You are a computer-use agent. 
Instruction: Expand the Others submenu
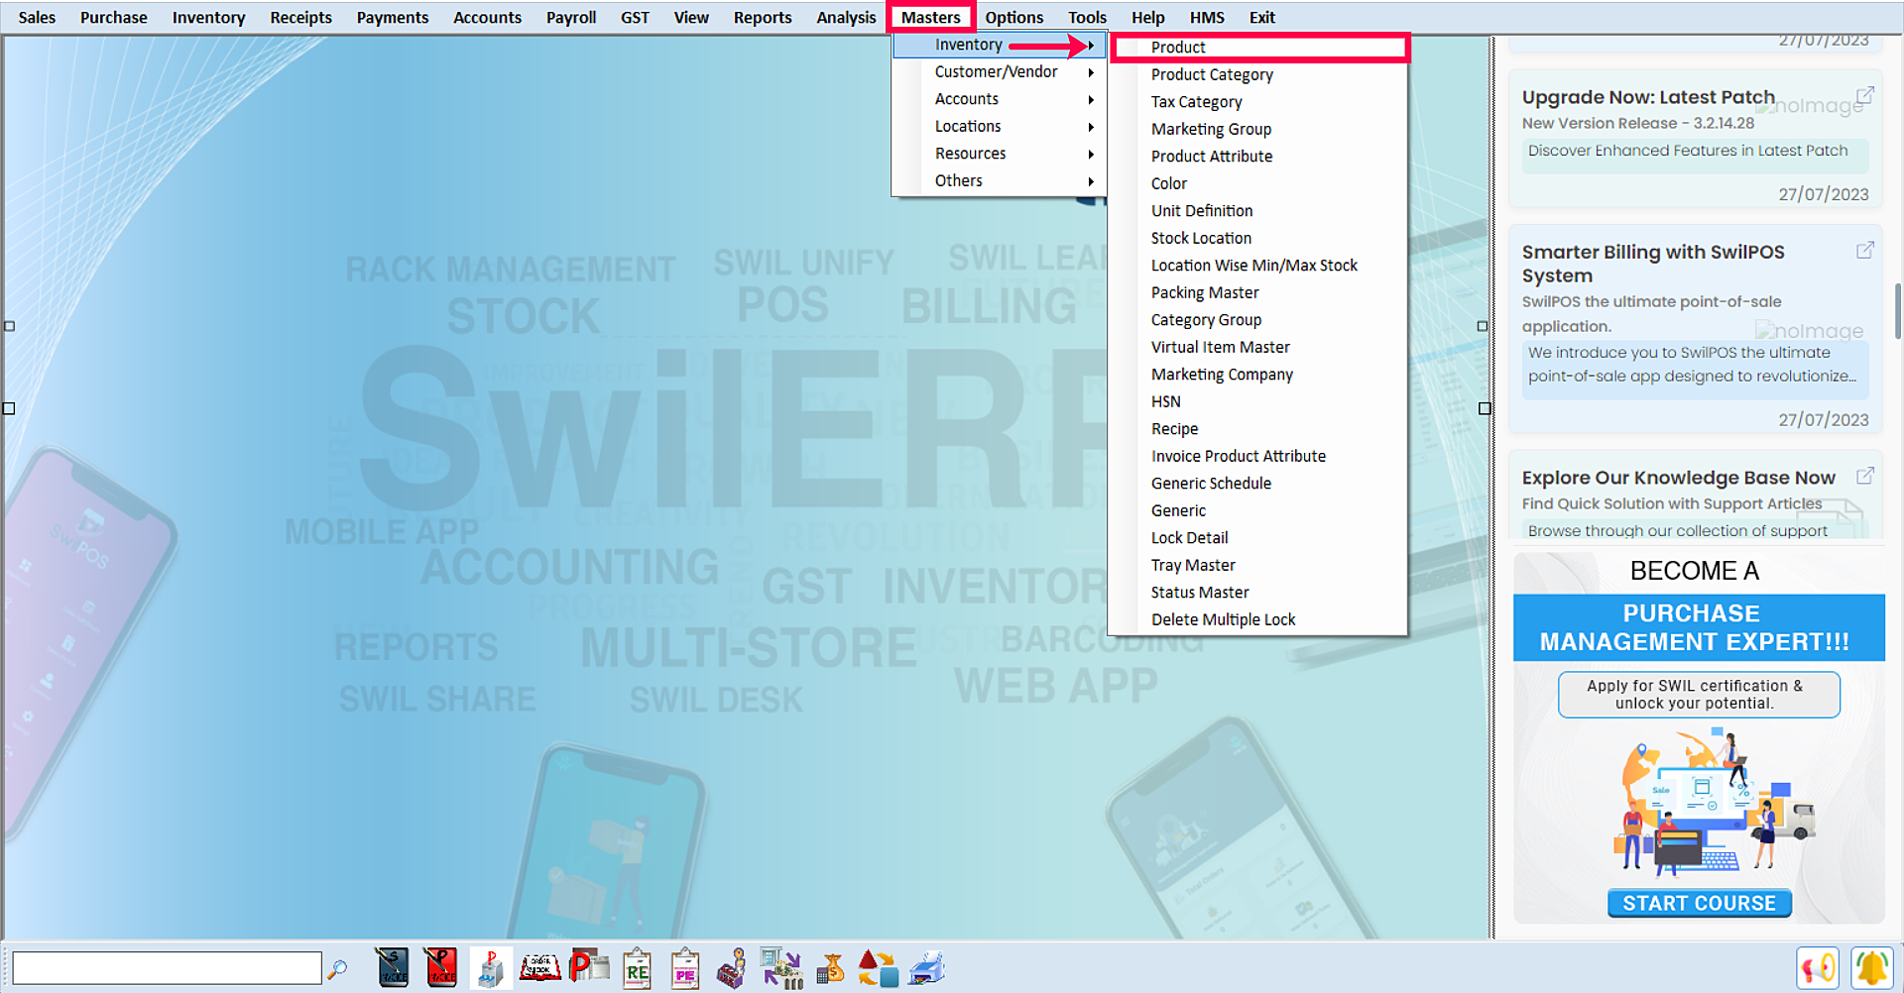click(1000, 180)
